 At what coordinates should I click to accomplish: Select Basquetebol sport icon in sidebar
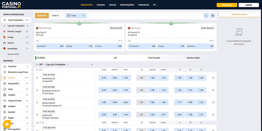[x=5, y=84]
